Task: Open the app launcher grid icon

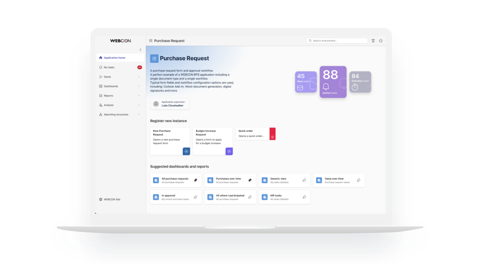Action: point(150,41)
